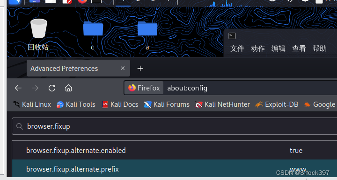Switch to the Advanced Preferences tab
Viewport: 337px width, 180px height.
pyautogui.click(x=78, y=68)
